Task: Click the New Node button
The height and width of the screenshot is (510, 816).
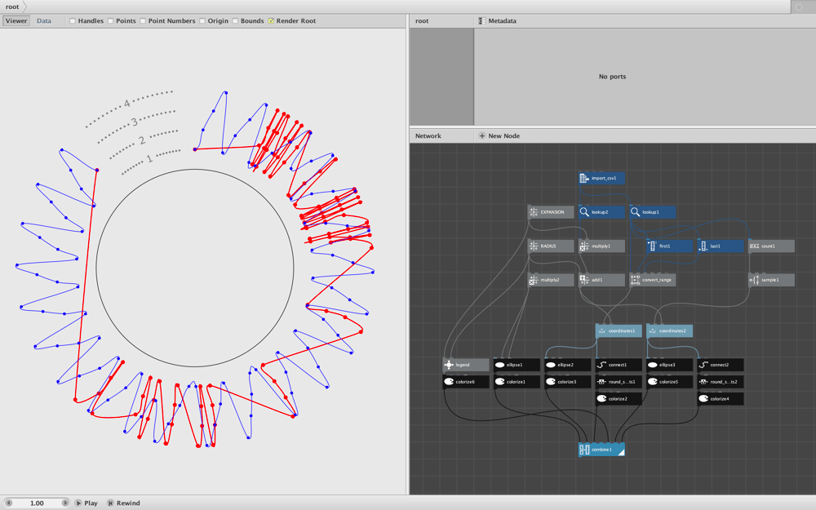Action: tap(499, 135)
